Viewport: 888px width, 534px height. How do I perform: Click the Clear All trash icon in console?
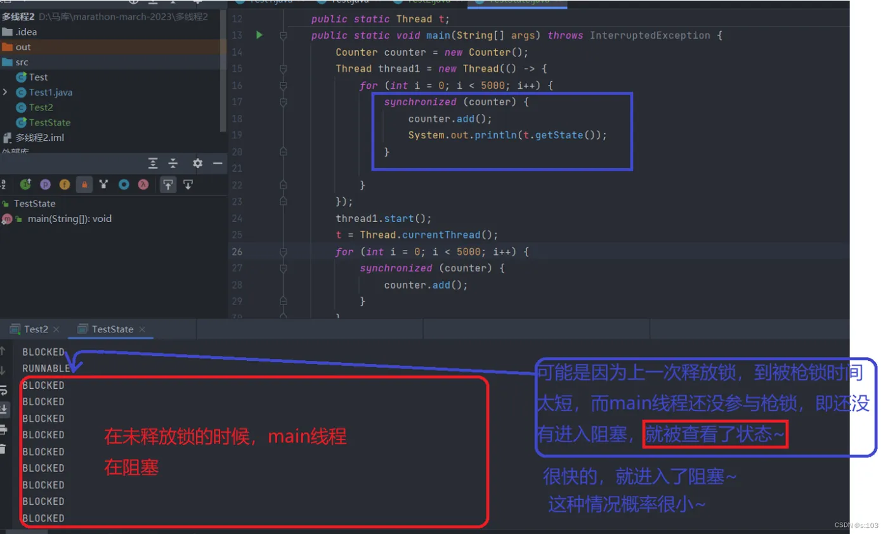3,449
